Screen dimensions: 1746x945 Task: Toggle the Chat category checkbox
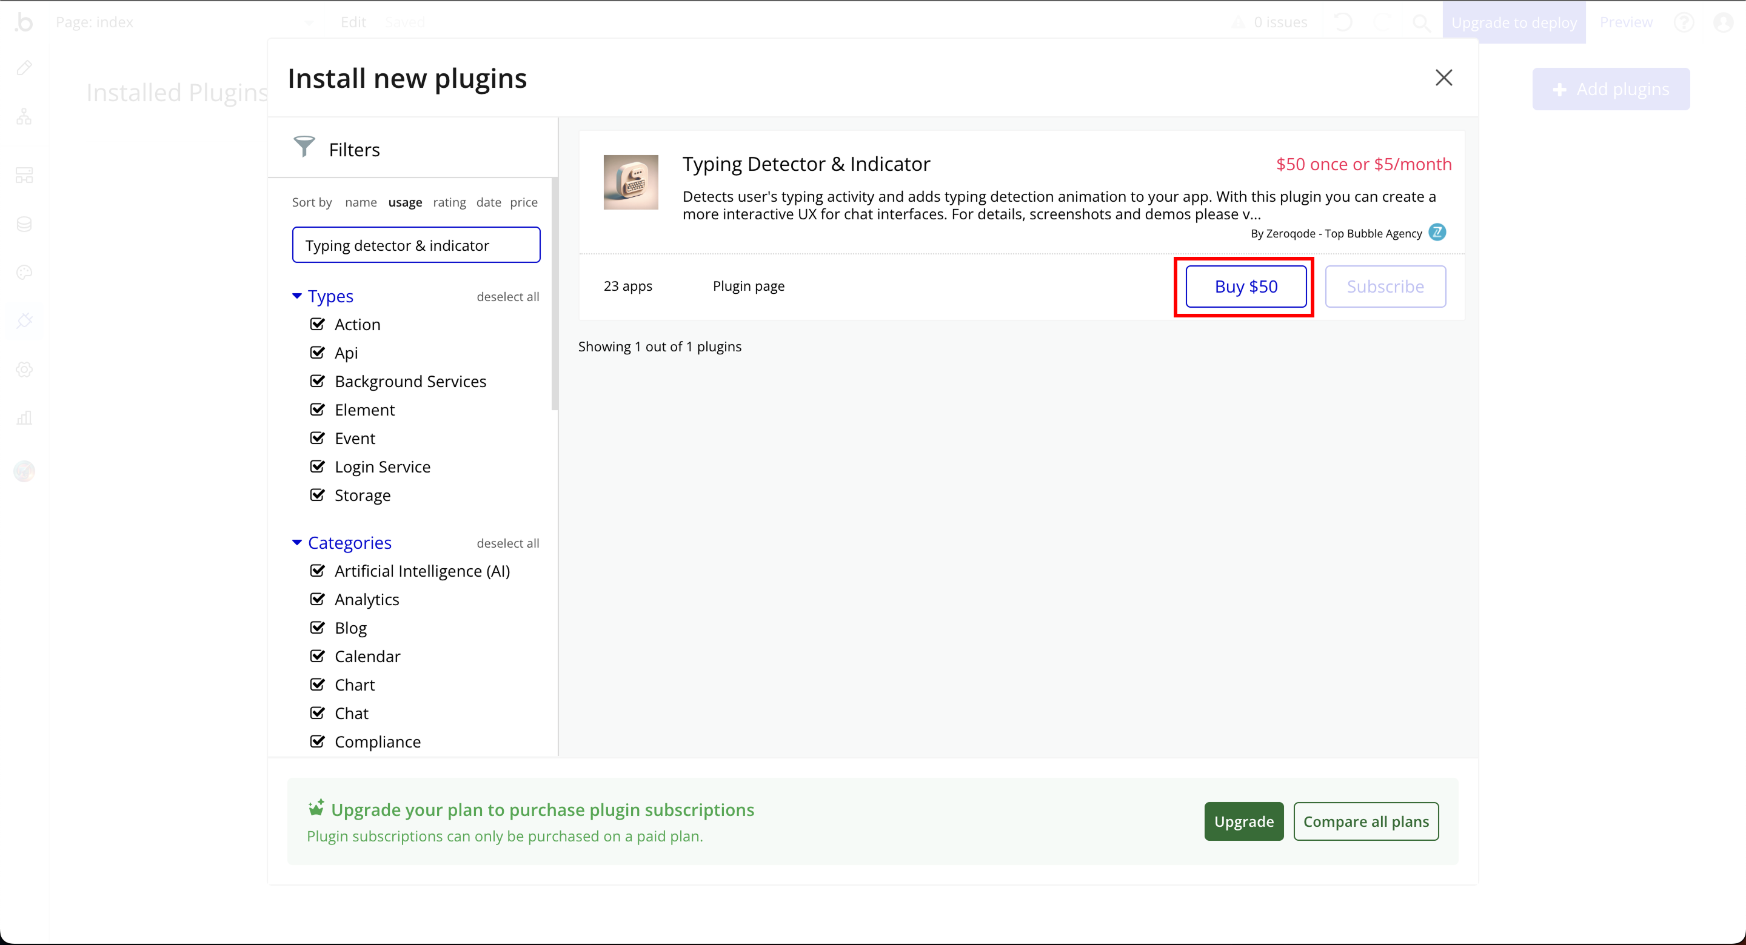[317, 712]
